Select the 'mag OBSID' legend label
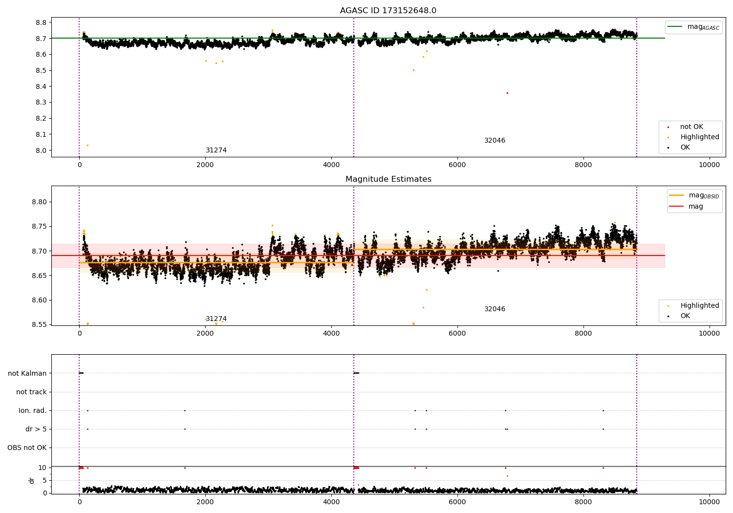The image size is (733, 513). [x=704, y=196]
